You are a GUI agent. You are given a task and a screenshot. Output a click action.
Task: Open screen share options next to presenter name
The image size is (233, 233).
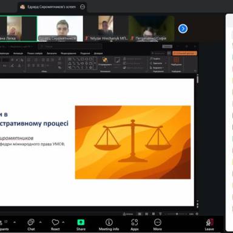(x=83, y=7)
